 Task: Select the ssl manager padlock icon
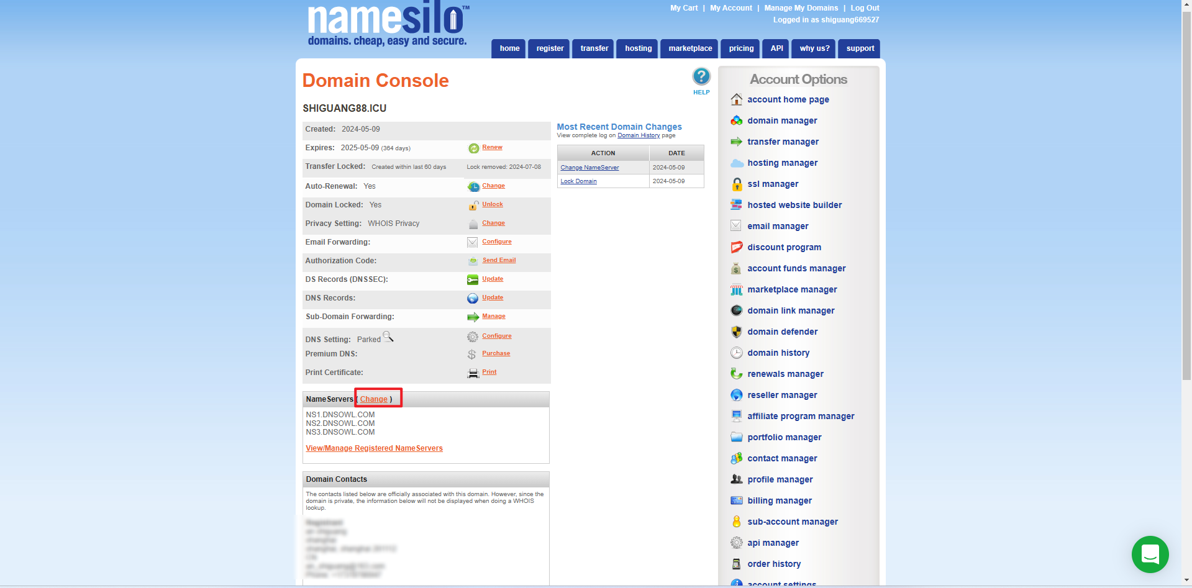(736, 184)
